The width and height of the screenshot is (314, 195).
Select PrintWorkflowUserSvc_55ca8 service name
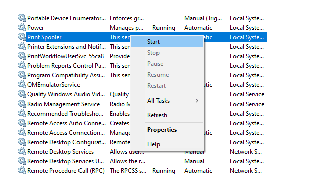pos(65,56)
